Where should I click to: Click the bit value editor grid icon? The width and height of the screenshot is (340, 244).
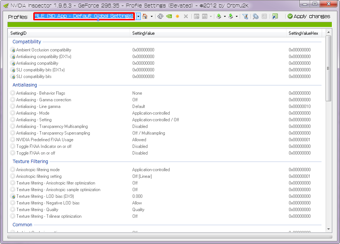point(264,16)
